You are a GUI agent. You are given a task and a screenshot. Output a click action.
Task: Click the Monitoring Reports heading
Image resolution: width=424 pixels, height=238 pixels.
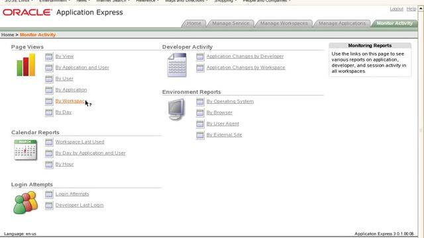coord(370,46)
